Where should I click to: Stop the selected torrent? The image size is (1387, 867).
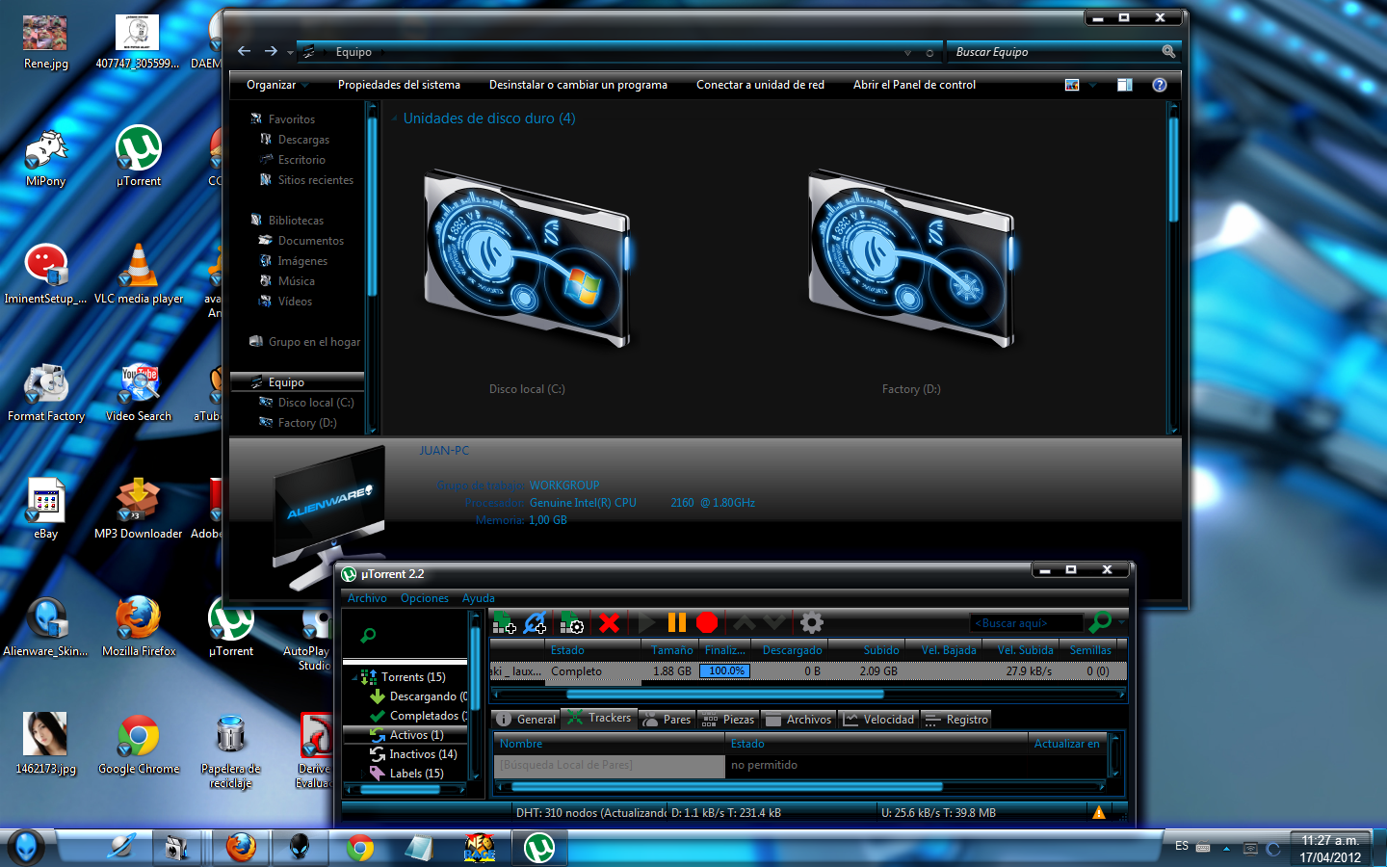[707, 623]
